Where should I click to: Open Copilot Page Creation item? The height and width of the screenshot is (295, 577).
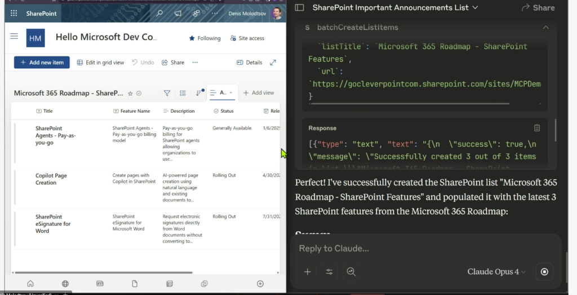pyautogui.click(x=51, y=179)
